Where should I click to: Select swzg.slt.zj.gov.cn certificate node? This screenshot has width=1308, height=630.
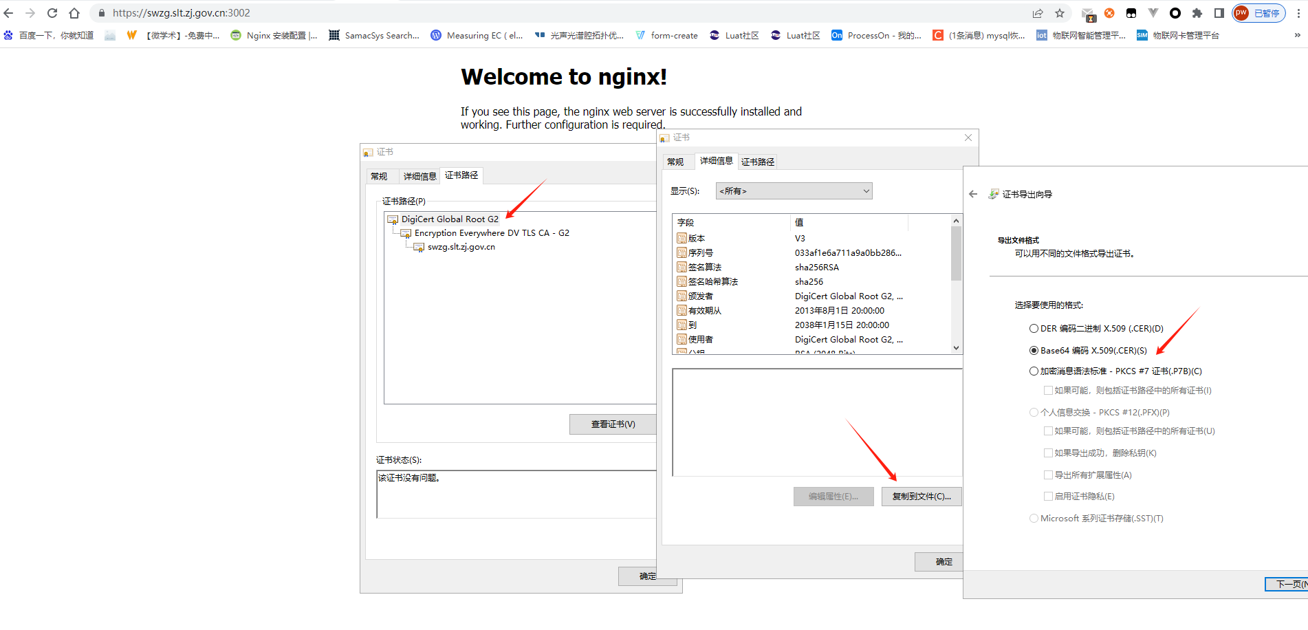tap(461, 247)
